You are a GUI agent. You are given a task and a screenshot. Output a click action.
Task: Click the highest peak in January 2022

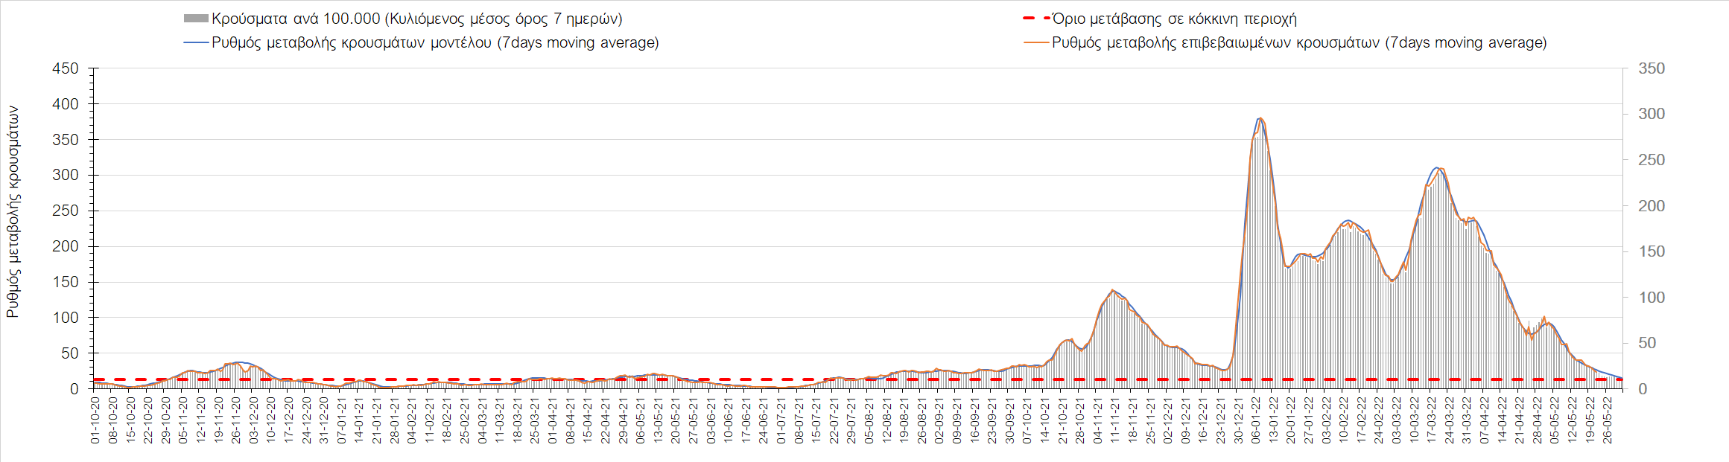1259,118
